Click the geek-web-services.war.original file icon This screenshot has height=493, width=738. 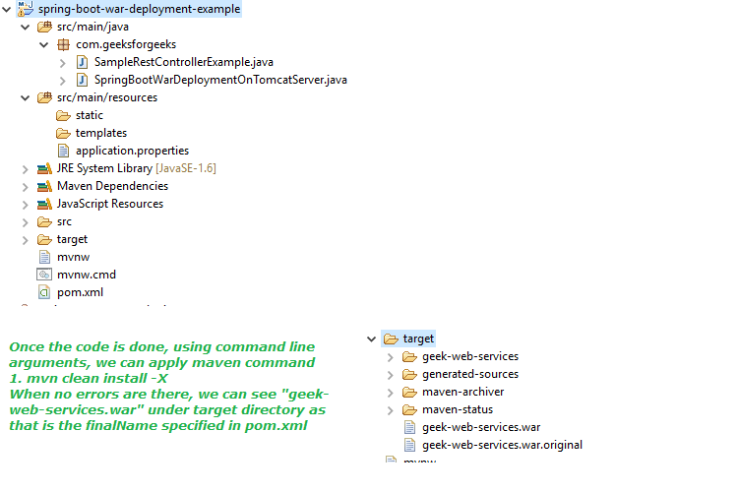(410, 445)
